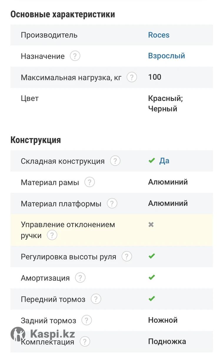This screenshot has width=223, height=353.
Task: Click the Kaspi.kz logo
Action: click(43, 334)
